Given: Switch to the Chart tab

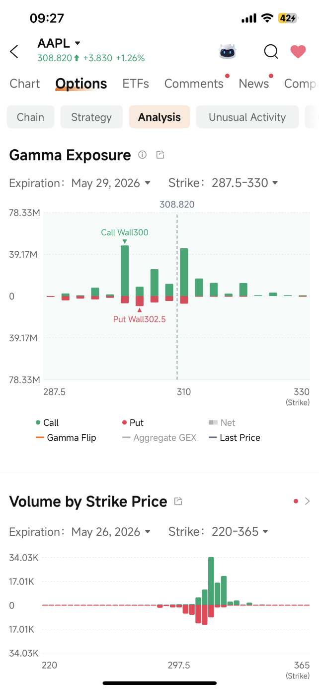Looking at the screenshot, I should (25, 84).
